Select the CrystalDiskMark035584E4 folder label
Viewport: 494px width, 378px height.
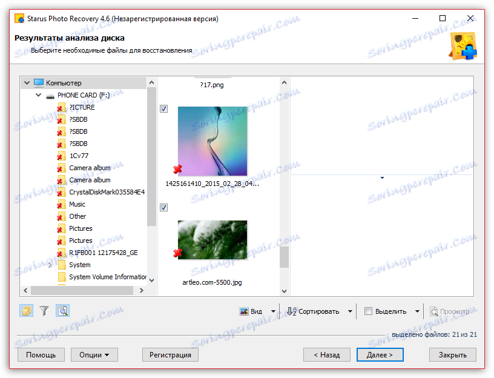tap(107, 192)
